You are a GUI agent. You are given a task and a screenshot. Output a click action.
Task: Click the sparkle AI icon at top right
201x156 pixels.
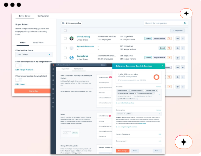pyautogui.click(x=186, y=13)
